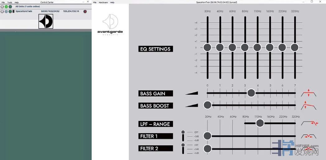
Task: Click the LPF Range slider handle at 110Hz
Action: (260, 123)
